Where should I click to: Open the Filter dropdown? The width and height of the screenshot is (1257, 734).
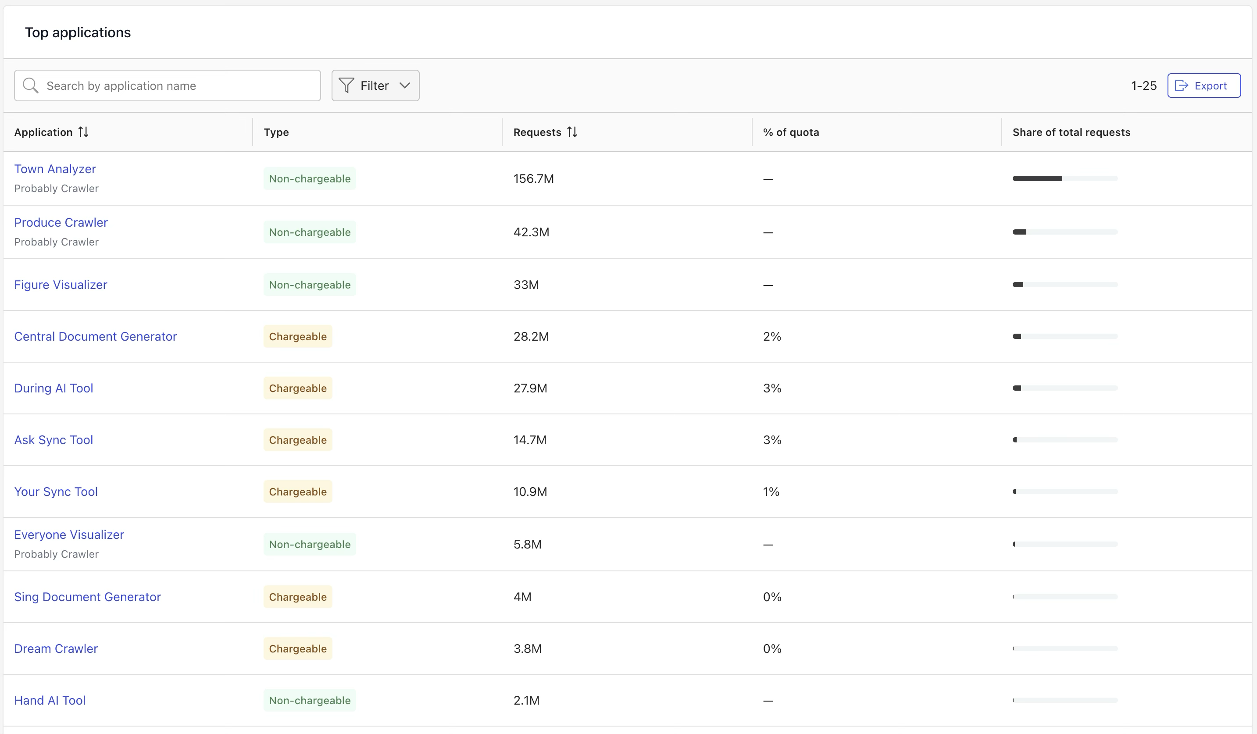pyautogui.click(x=375, y=85)
